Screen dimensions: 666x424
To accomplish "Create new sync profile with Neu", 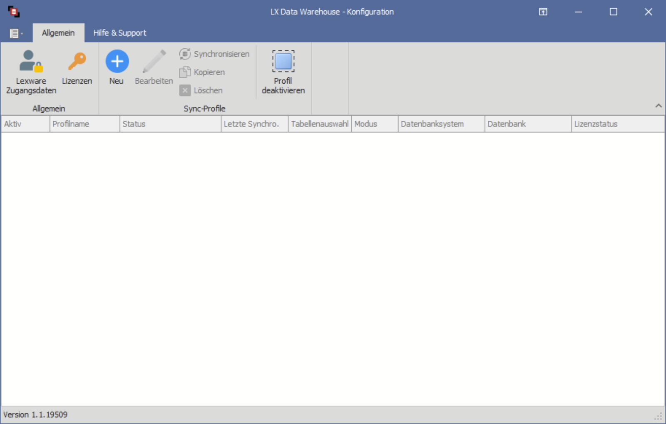I will click(117, 67).
